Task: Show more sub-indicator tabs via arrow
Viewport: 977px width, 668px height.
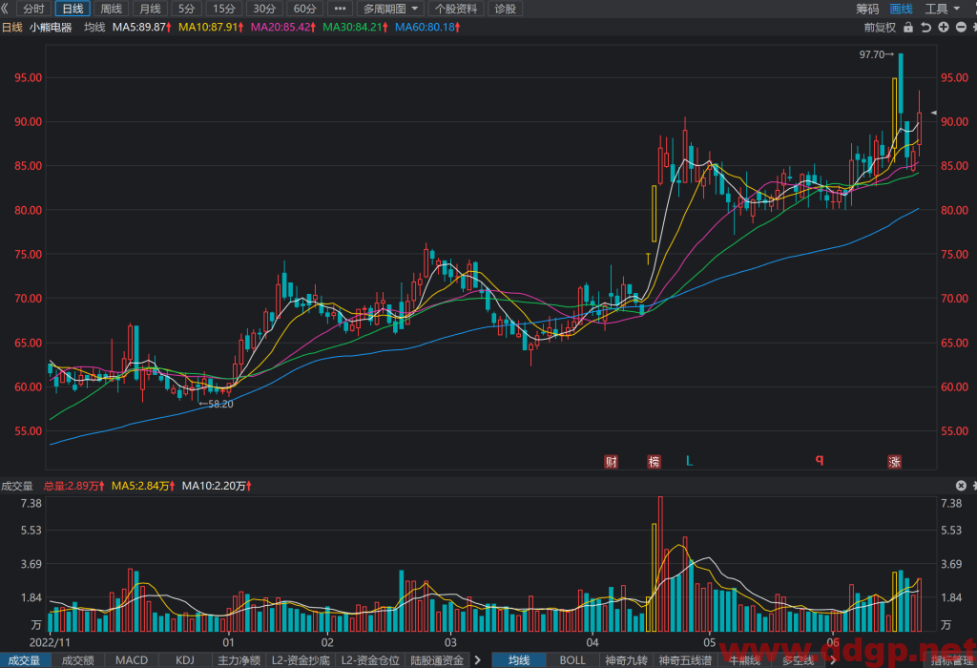Action: [x=477, y=660]
